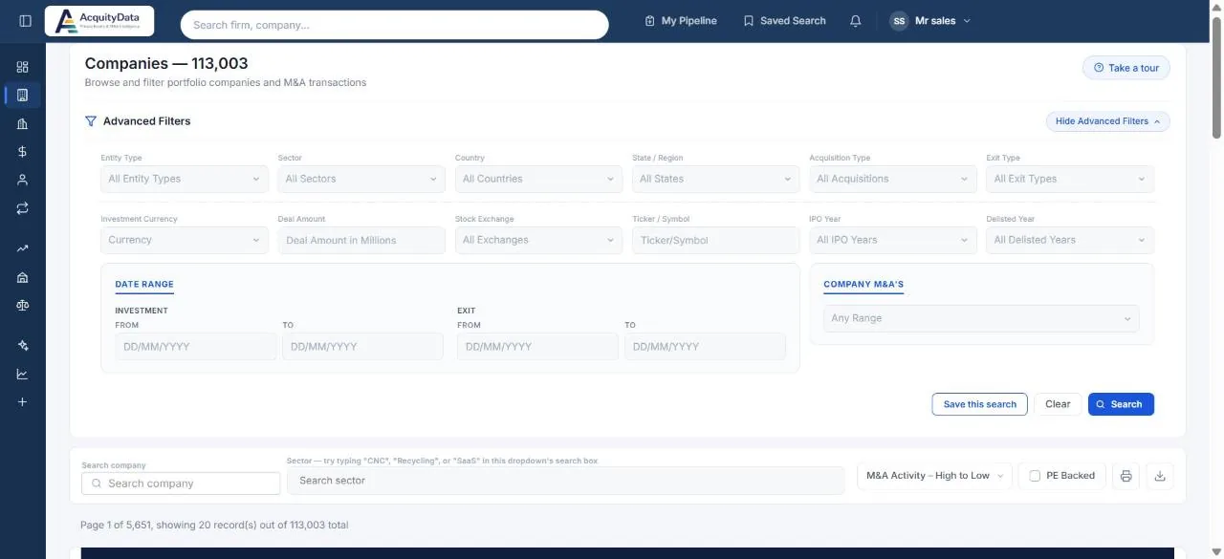Viewport: 1224px width, 559px height.
Task: Open the M&A Activity sort dropdown
Action: pyautogui.click(x=934, y=476)
